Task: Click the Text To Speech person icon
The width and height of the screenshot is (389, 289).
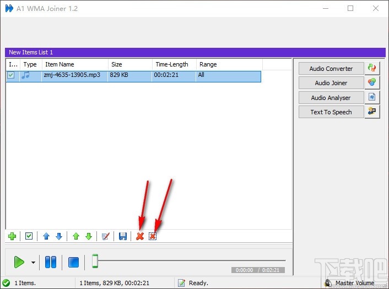Action: coord(372,112)
